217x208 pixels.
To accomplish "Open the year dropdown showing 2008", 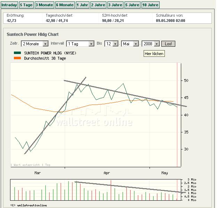I will 150,44.
